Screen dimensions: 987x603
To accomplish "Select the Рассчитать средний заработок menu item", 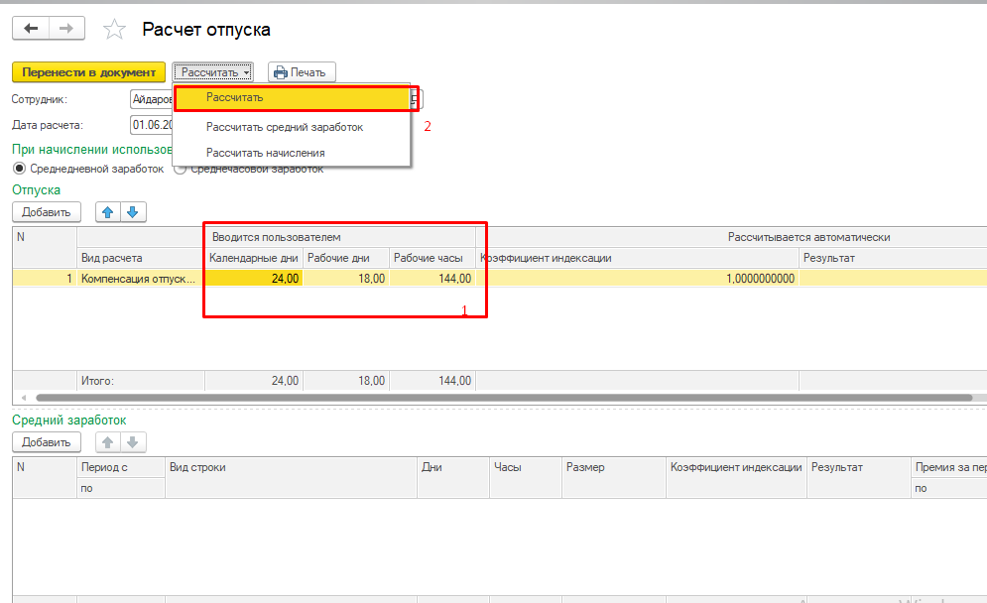I will 285,127.
